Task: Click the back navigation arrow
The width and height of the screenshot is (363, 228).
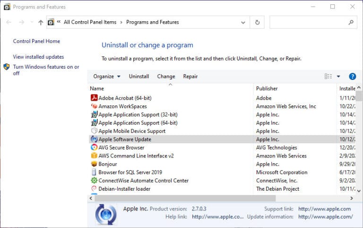Action: [x=9, y=22]
